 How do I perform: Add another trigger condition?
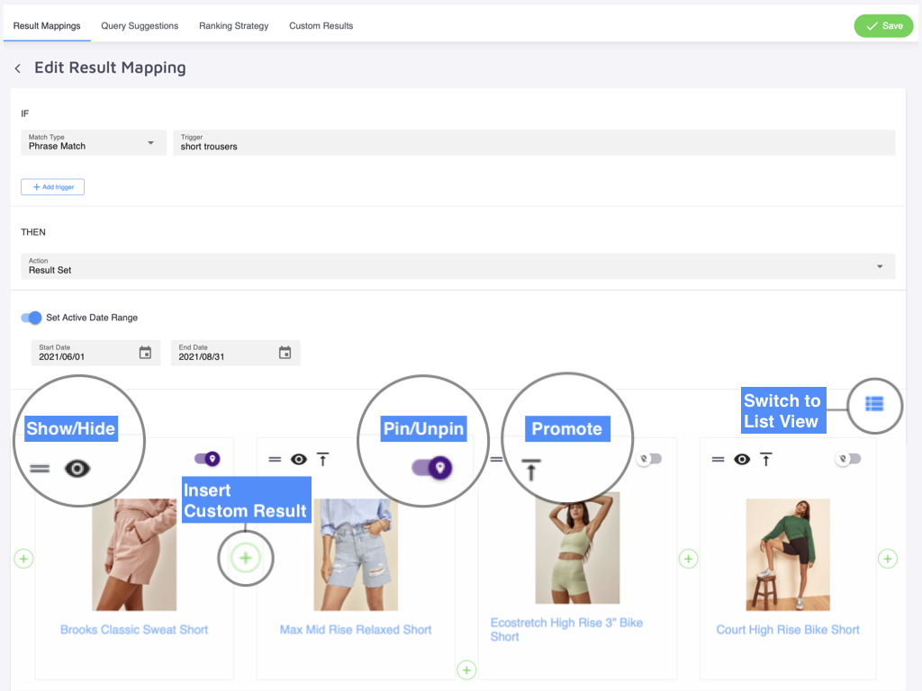click(52, 186)
